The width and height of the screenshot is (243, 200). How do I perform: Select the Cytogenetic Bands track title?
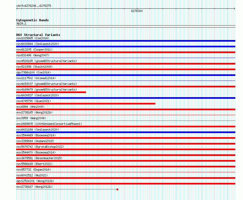(x=32, y=20)
